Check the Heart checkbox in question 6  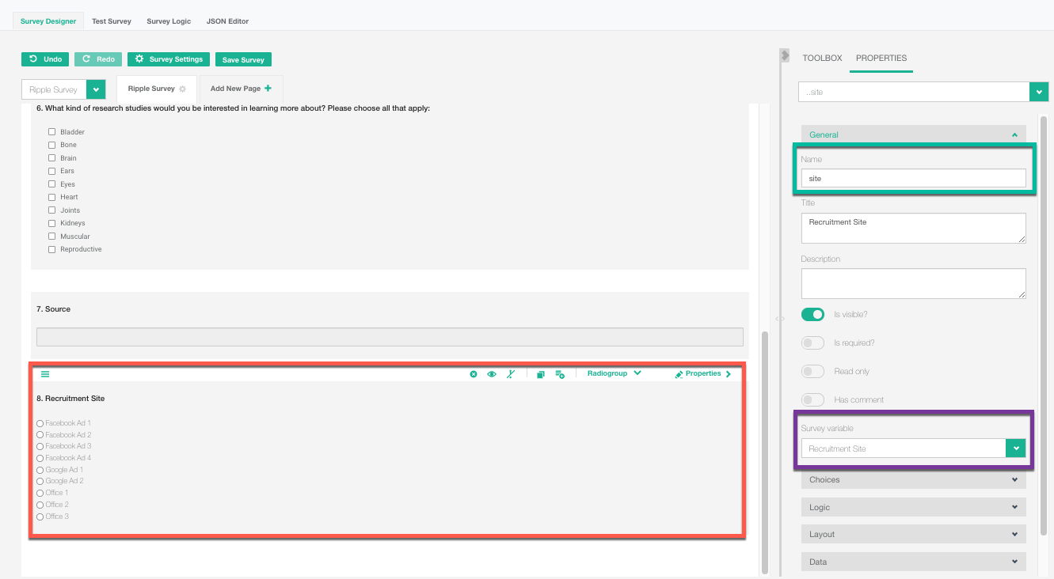pyautogui.click(x=52, y=197)
